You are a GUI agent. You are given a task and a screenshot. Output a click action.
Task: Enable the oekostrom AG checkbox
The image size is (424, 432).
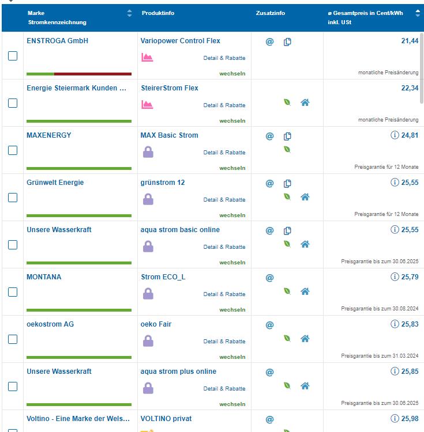coord(13,339)
